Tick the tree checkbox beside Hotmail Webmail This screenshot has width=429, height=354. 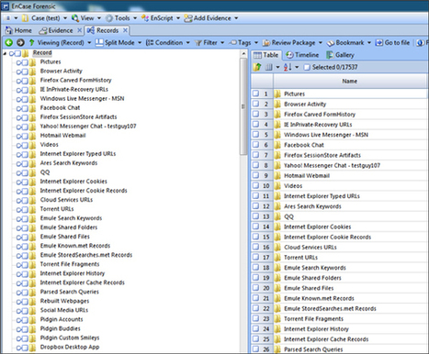(25, 136)
